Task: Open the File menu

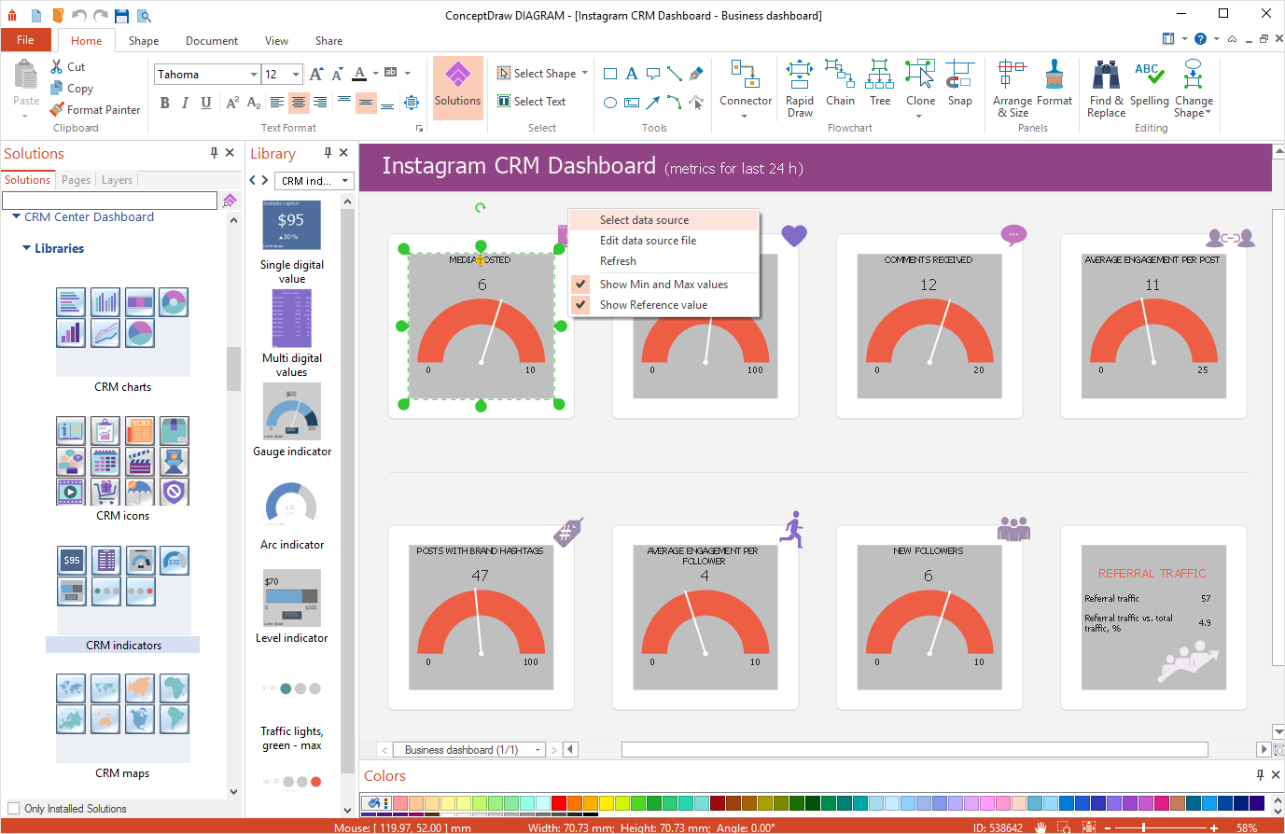Action: pyautogui.click(x=25, y=40)
